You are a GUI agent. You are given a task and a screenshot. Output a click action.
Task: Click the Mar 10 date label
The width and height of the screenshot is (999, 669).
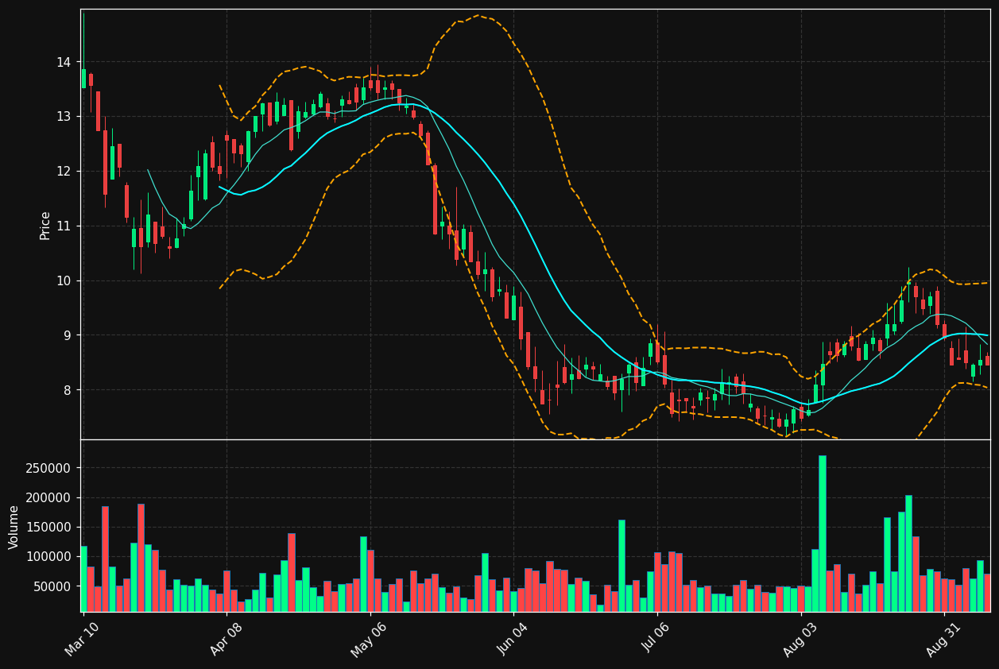click(x=82, y=638)
